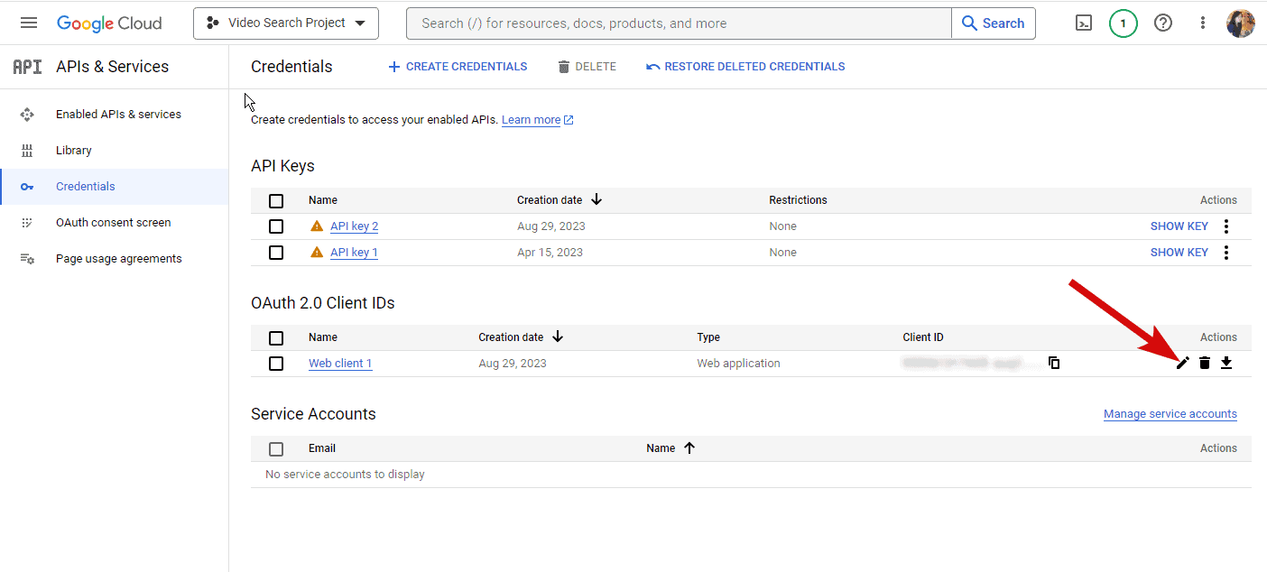Image resolution: width=1267 pixels, height=572 pixels.
Task: Open Page usage agreements
Action: (118, 259)
